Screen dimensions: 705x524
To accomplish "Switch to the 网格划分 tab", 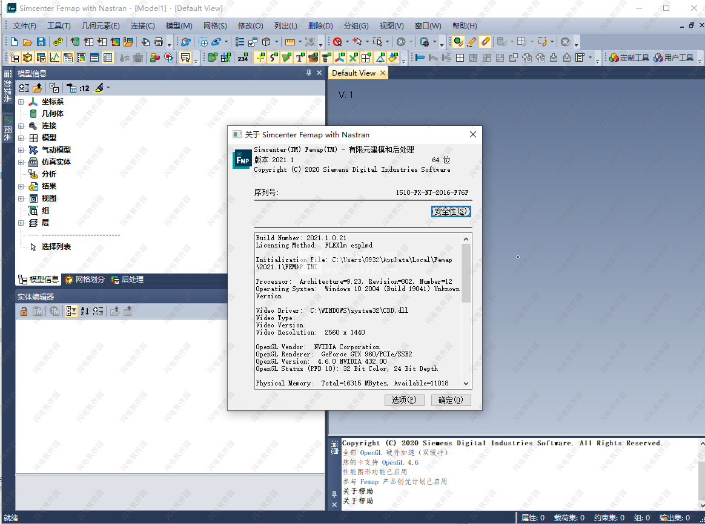I will tap(85, 280).
